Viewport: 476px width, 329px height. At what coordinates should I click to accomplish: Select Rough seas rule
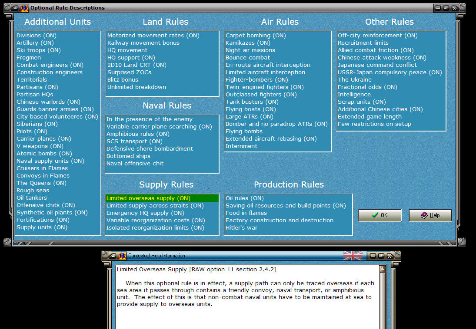[33, 191]
